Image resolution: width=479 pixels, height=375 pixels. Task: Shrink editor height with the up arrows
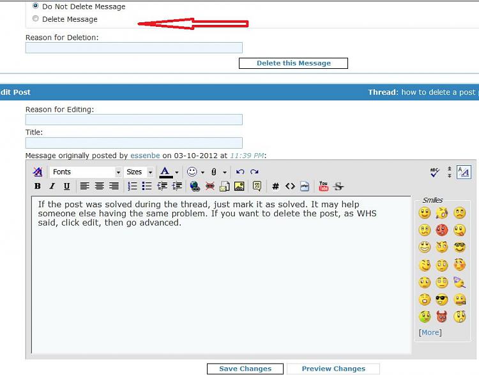click(450, 168)
